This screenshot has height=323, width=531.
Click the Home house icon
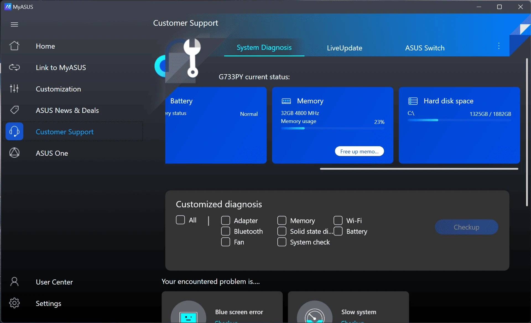(x=14, y=46)
